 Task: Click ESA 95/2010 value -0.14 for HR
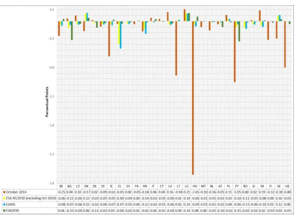(x=145, y=198)
